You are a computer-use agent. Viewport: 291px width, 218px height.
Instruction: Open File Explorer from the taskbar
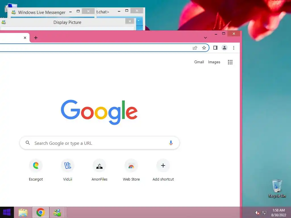coord(23,212)
